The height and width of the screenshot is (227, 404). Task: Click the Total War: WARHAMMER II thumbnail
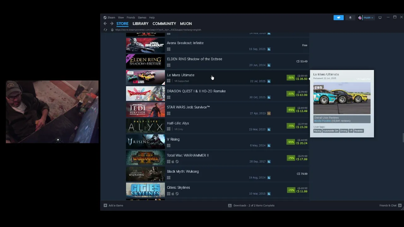tap(145, 158)
